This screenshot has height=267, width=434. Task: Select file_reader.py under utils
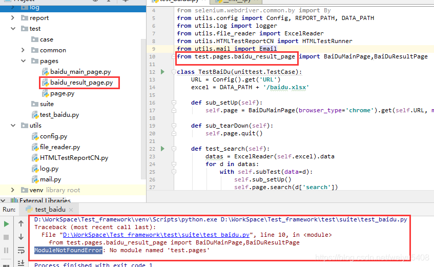point(60,147)
